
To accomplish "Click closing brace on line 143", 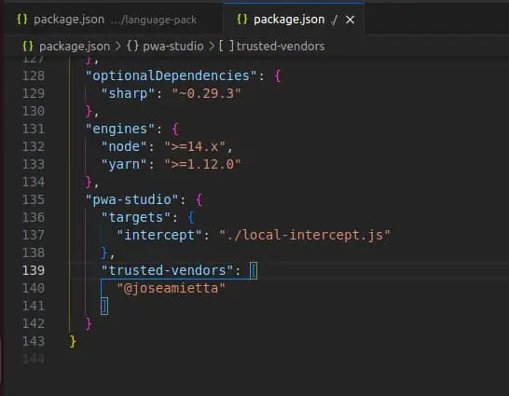I will [x=73, y=342].
